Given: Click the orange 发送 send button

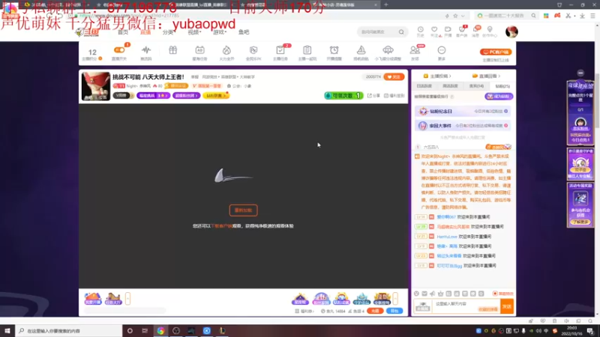Looking at the screenshot, I should (507, 306).
